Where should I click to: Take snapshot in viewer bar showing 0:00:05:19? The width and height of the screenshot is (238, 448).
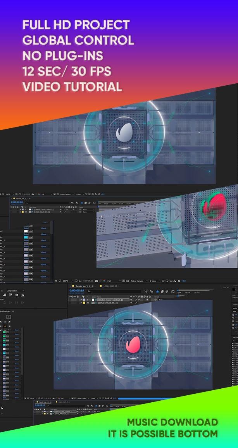(x=96, y=281)
